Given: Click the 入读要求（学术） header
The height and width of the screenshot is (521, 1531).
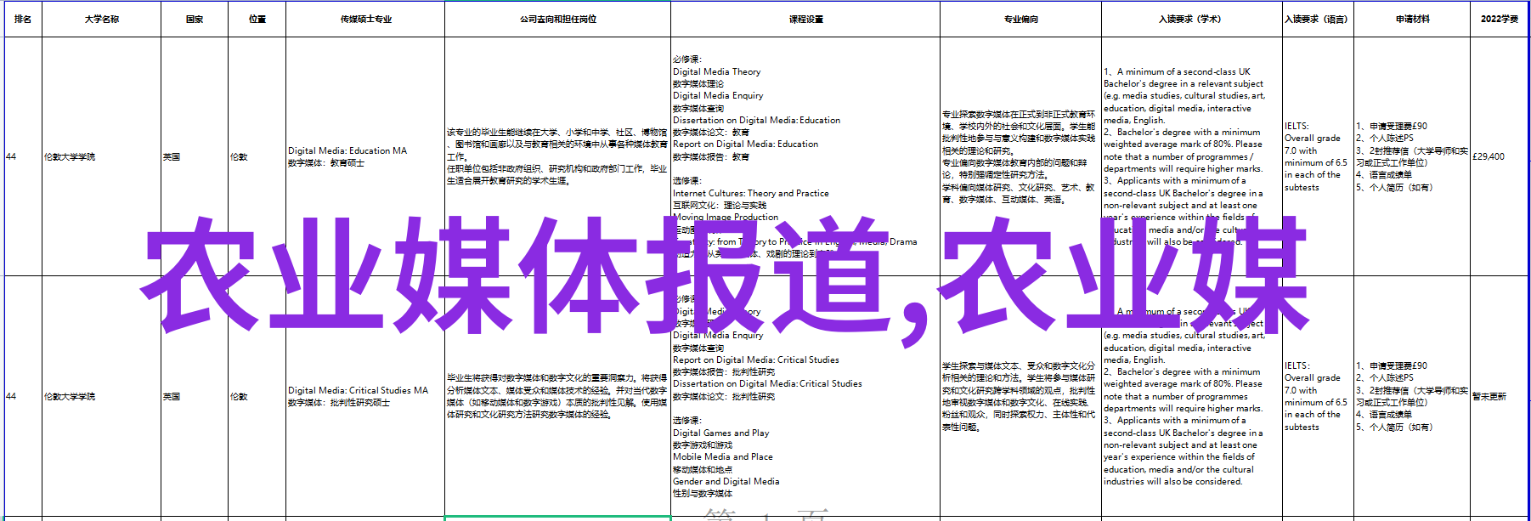Looking at the screenshot, I should coord(1191,19).
